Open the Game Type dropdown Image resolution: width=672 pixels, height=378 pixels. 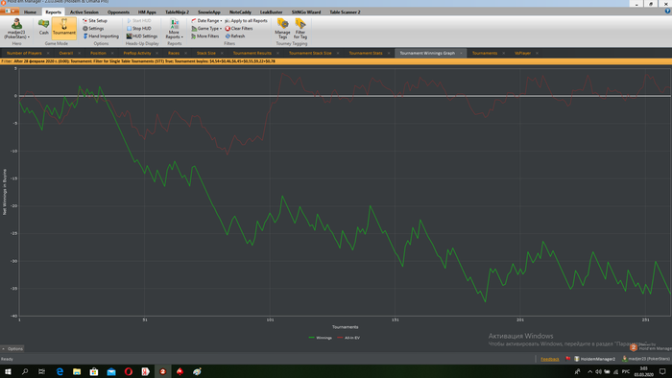(x=206, y=28)
